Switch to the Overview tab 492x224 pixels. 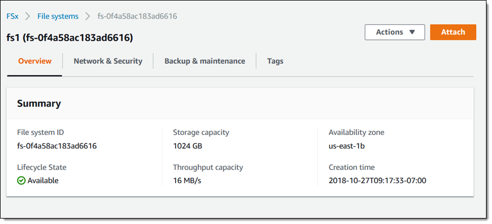coord(35,61)
